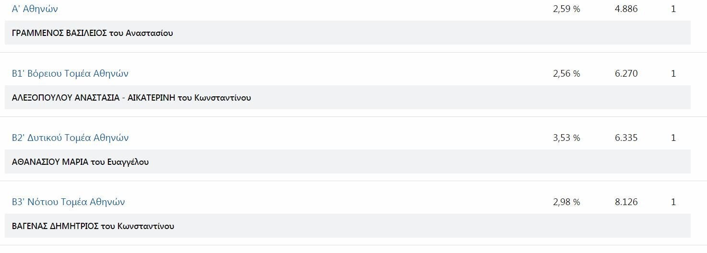This screenshot has height=253, width=707.
Task: Click the 3,53 % percentage value
Action: (566, 138)
